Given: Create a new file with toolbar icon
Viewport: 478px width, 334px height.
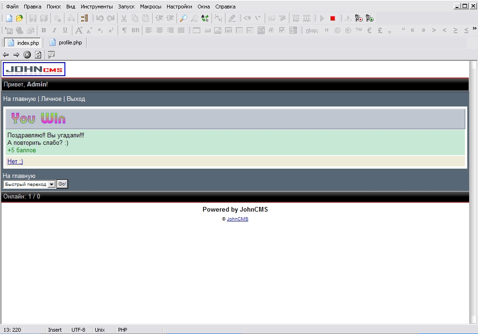Looking at the screenshot, I should (x=9, y=18).
